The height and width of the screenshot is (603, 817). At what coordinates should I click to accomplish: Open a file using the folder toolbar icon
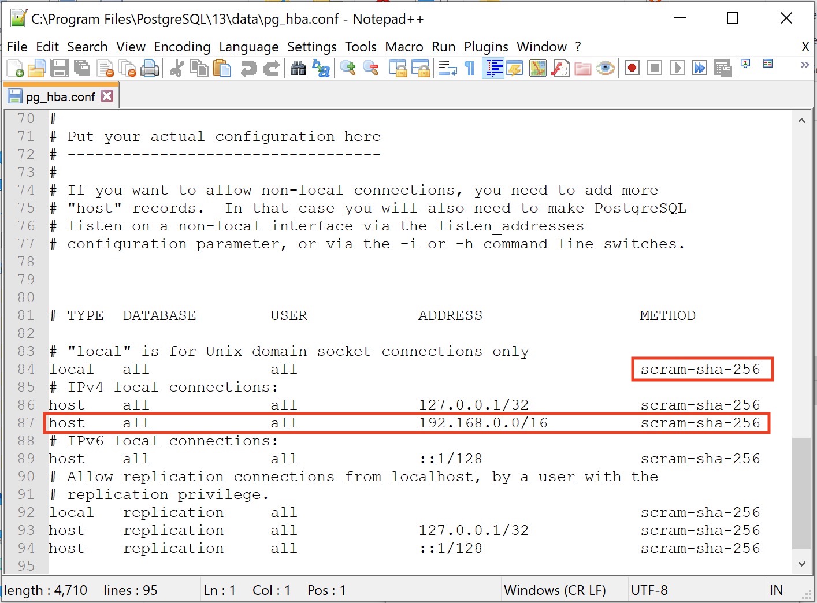pos(37,68)
